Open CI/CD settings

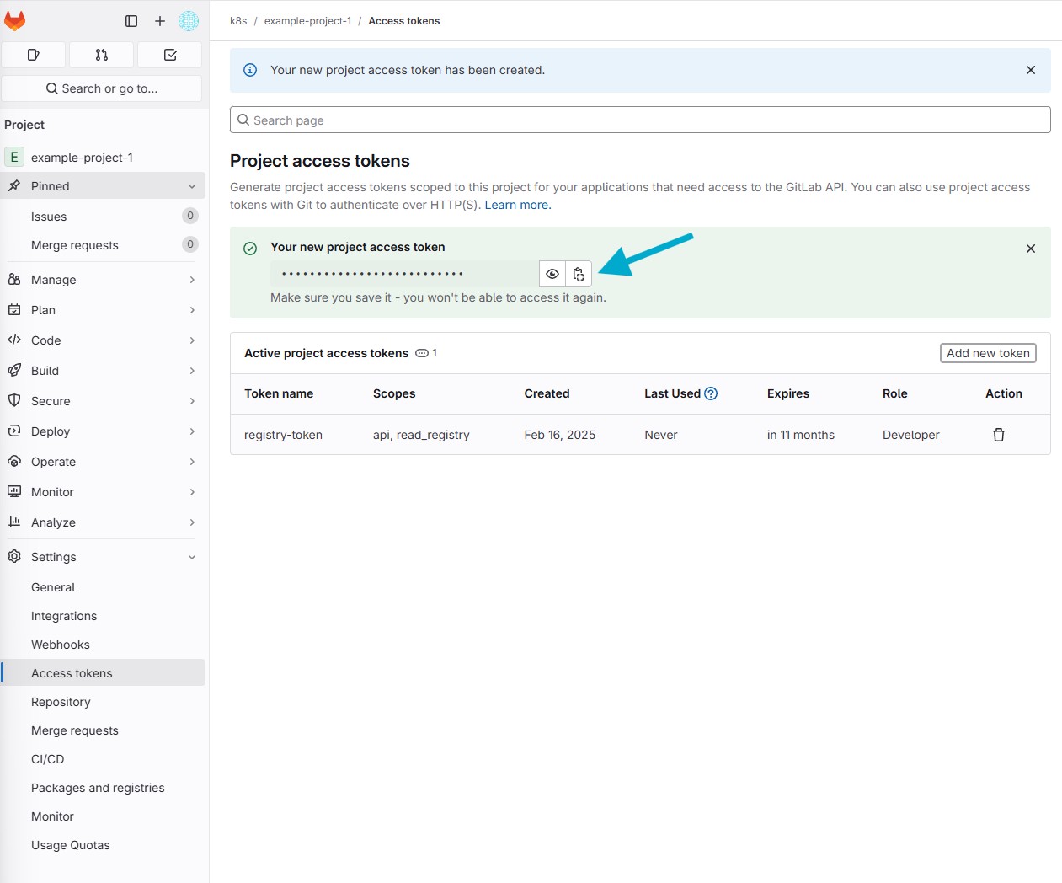click(48, 759)
